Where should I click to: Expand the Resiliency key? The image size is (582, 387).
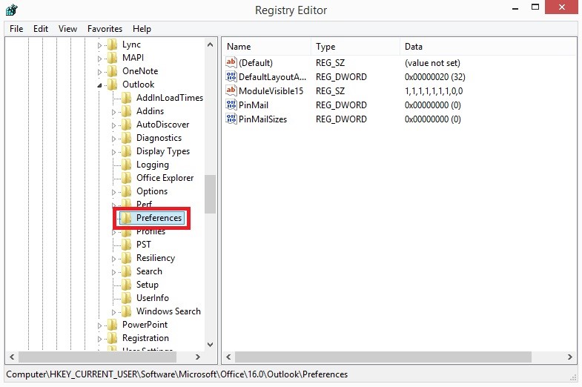(113, 259)
